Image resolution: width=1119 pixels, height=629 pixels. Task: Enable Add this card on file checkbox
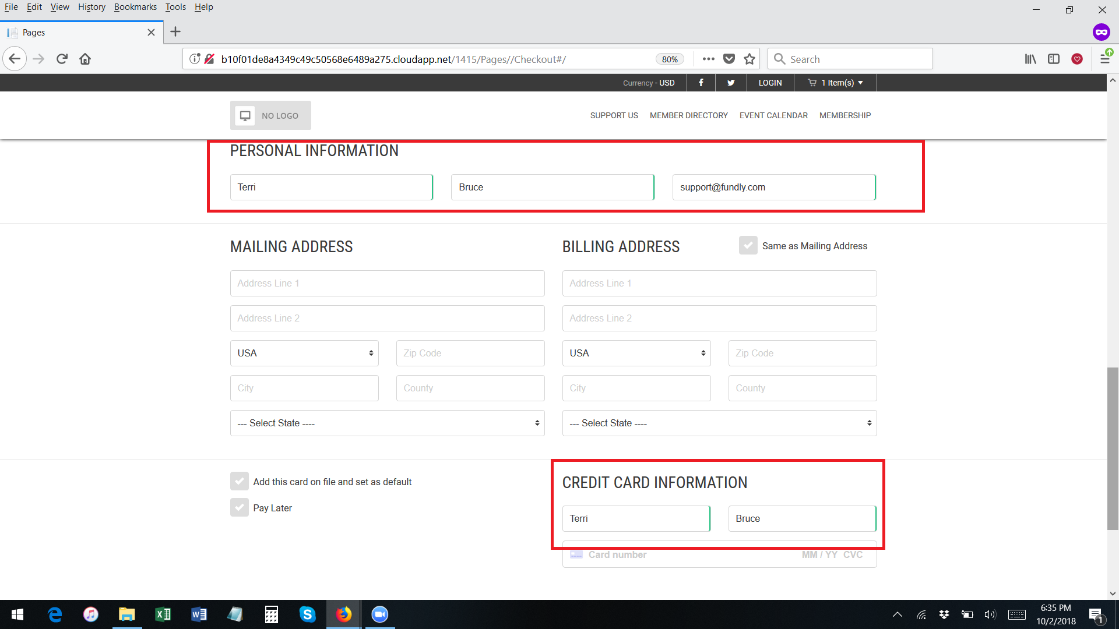click(x=240, y=482)
